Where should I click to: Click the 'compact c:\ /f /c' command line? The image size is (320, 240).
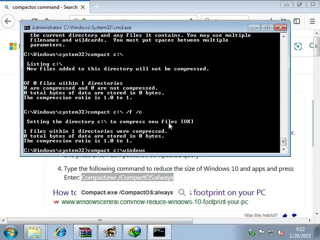[x=83, y=112]
